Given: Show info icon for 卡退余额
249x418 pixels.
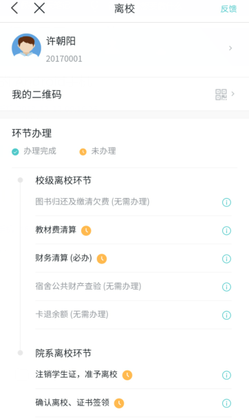Looking at the screenshot, I should point(226,316).
